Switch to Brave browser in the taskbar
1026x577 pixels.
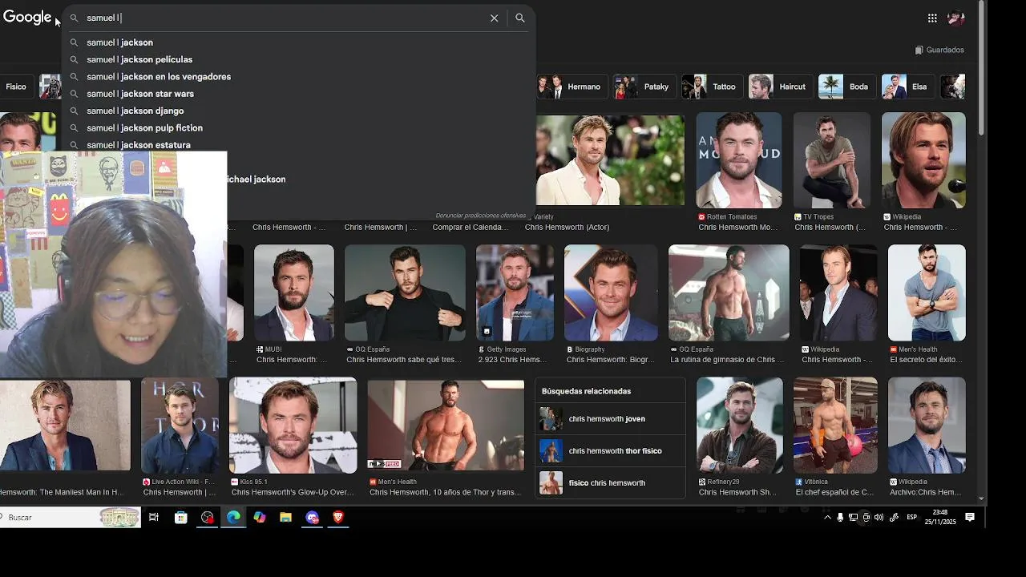(x=337, y=518)
